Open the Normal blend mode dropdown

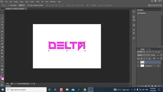(x=143, y=55)
